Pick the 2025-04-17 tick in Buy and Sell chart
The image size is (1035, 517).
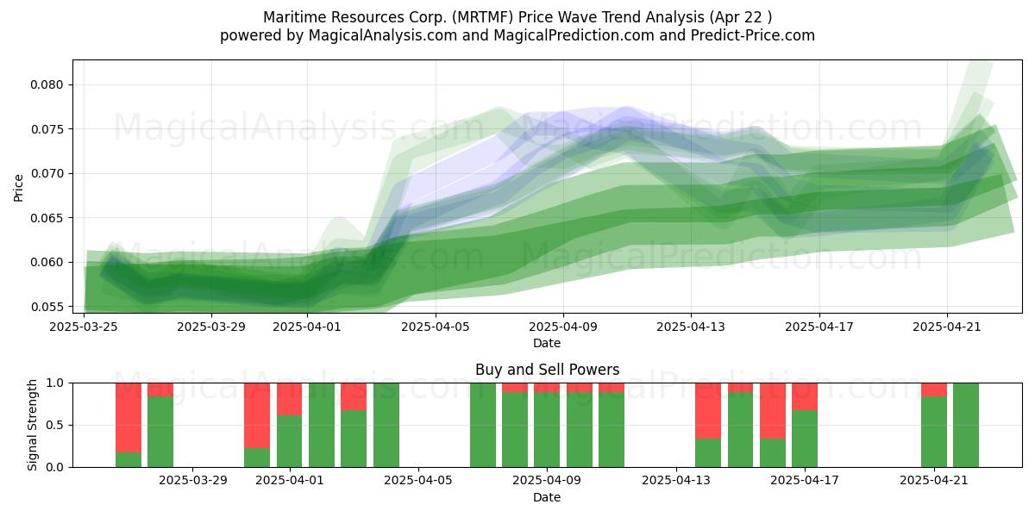click(805, 481)
